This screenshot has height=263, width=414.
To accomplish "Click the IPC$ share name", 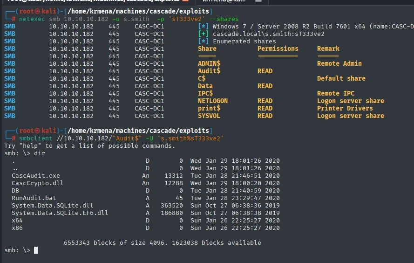I will (205, 93).
